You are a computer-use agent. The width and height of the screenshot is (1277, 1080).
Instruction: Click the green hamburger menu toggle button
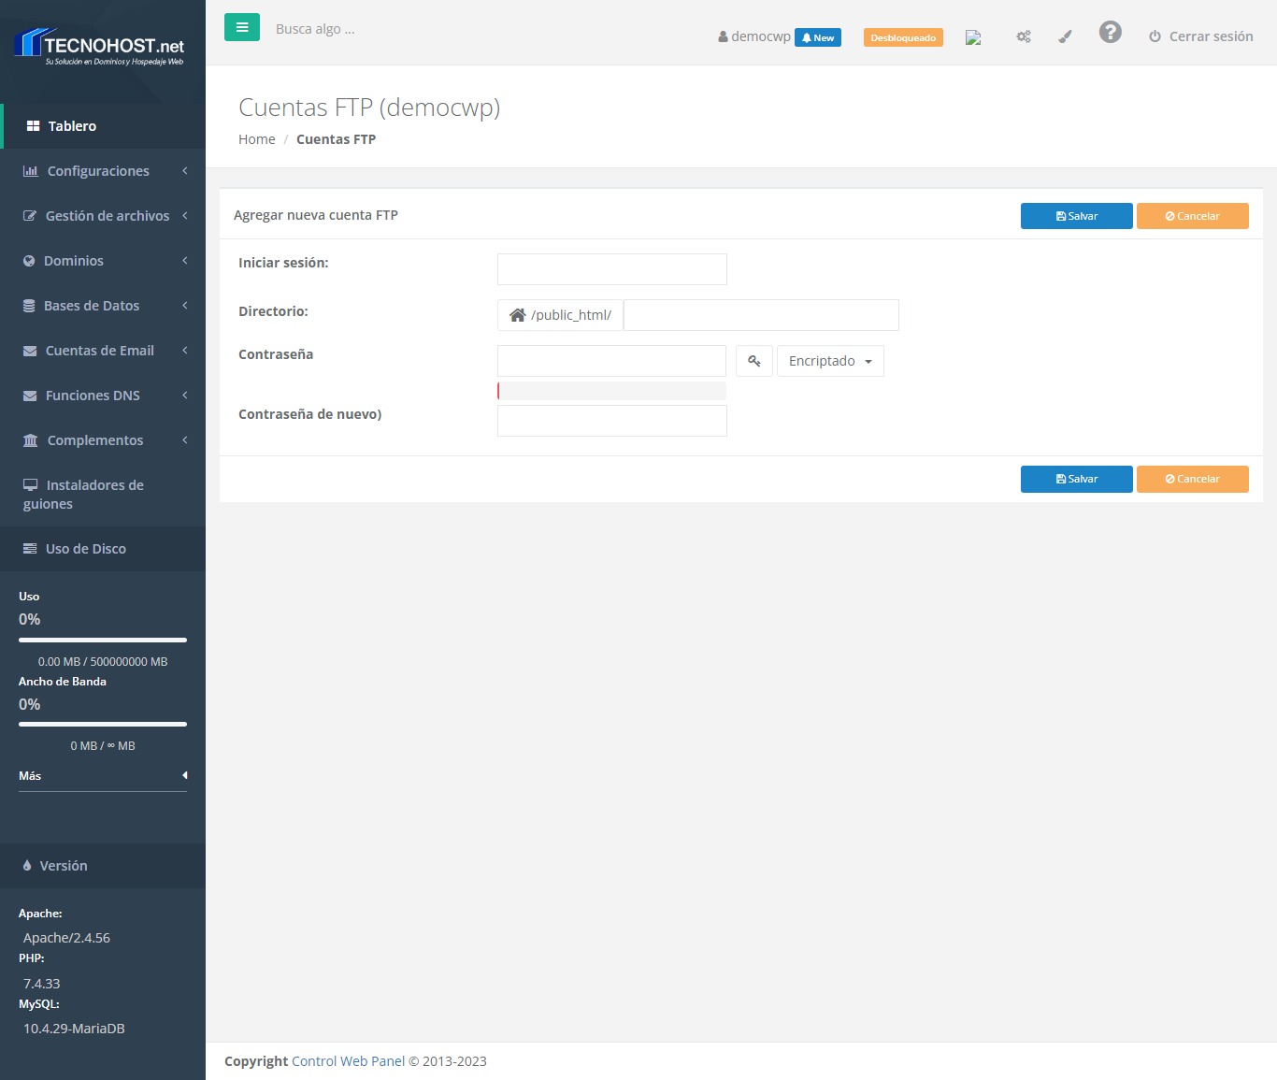(x=241, y=28)
